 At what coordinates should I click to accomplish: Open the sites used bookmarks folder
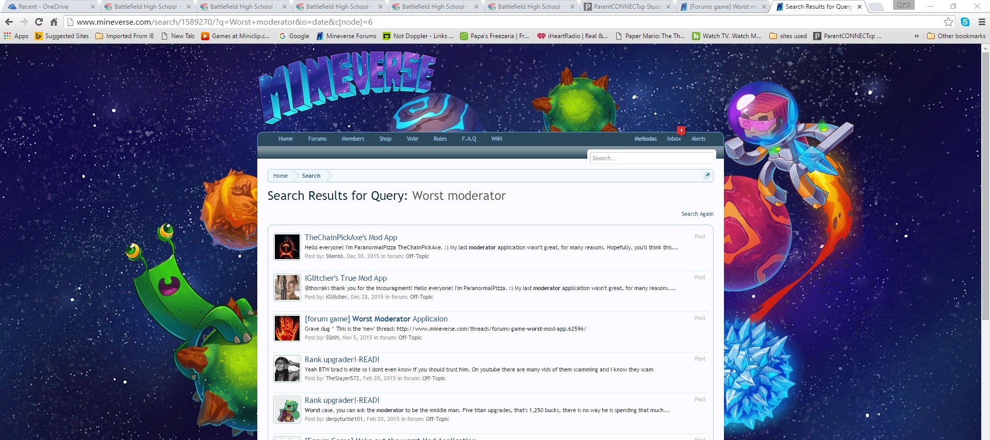click(788, 36)
